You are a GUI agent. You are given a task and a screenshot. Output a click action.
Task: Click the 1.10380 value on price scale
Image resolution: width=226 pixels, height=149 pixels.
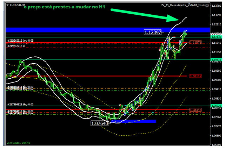[216, 71]
